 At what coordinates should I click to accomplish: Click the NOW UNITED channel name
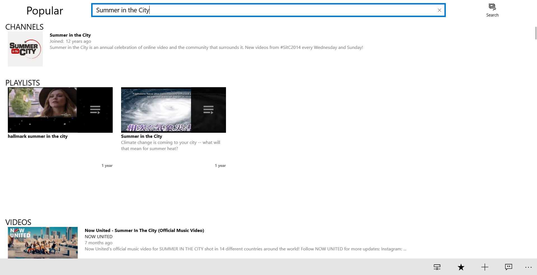pos(98,237)
